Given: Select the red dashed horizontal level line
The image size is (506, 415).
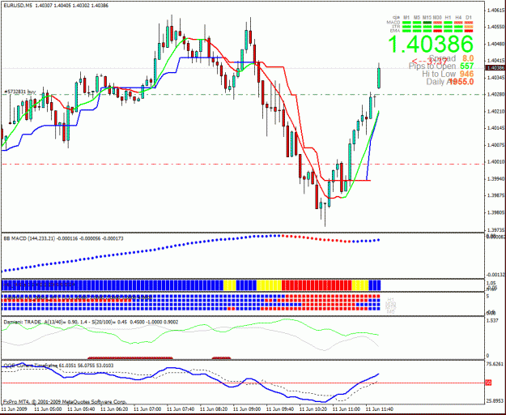Looking at the screenshot, I should pos(243,164).
